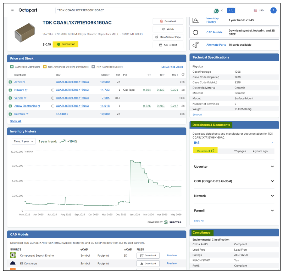
Task: Expand the Farnell documents section
Action: [272, 211]
